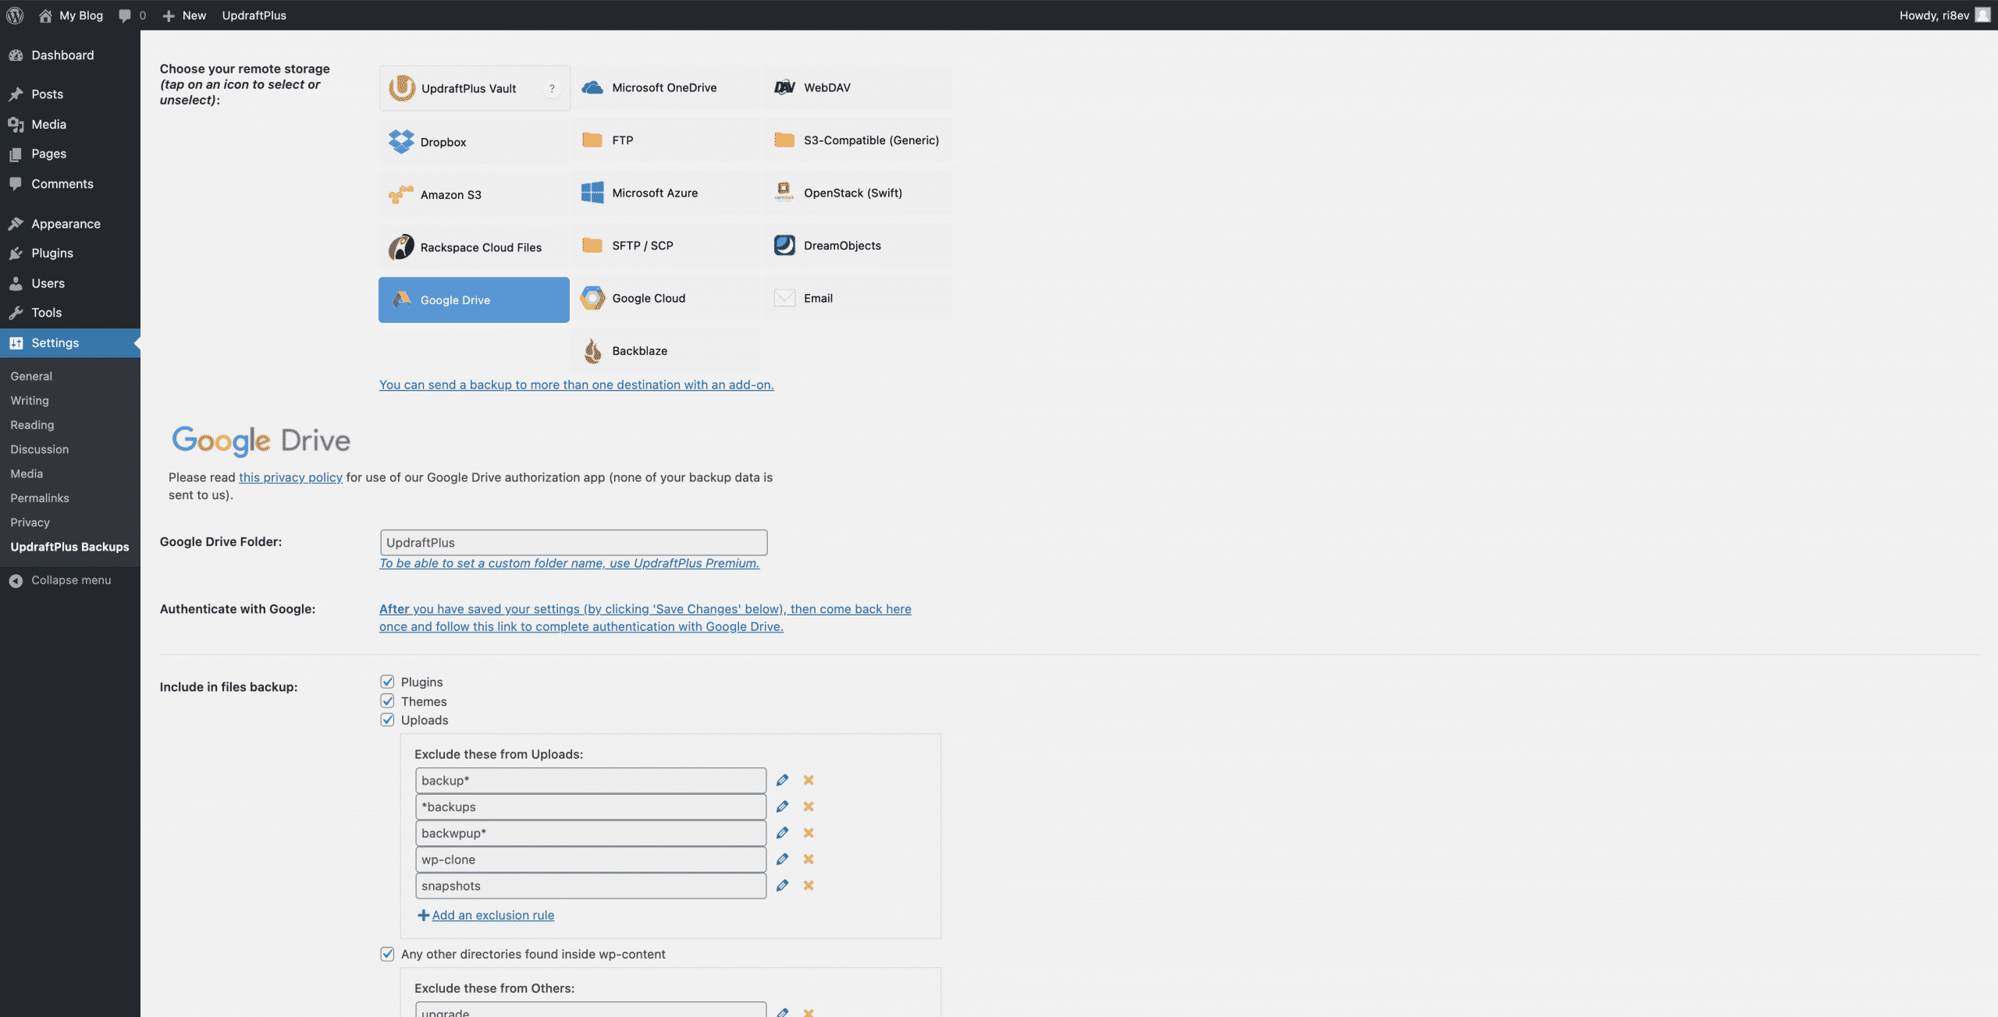The height and width of the screenshot is (1017, 1998).
Task: Choose SFTP / SCP storage
Action: tap(666, 246)
